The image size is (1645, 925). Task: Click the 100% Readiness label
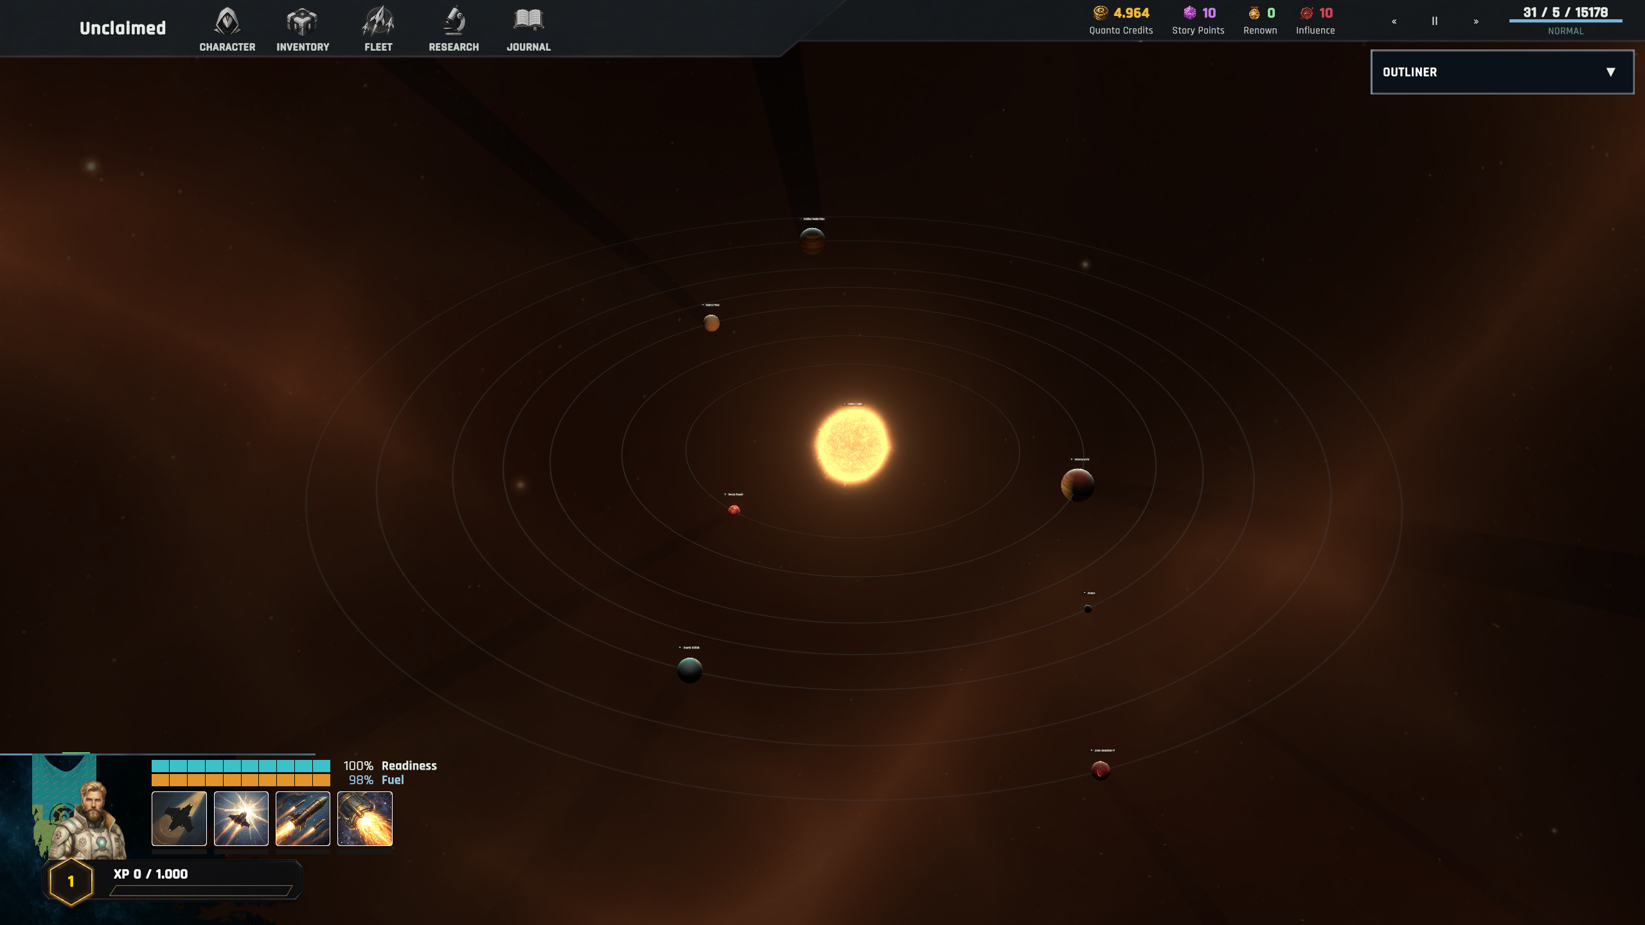(x=390, y=766)
